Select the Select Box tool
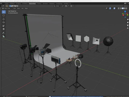Screen dimensions: 129x97 pos(4,12)
